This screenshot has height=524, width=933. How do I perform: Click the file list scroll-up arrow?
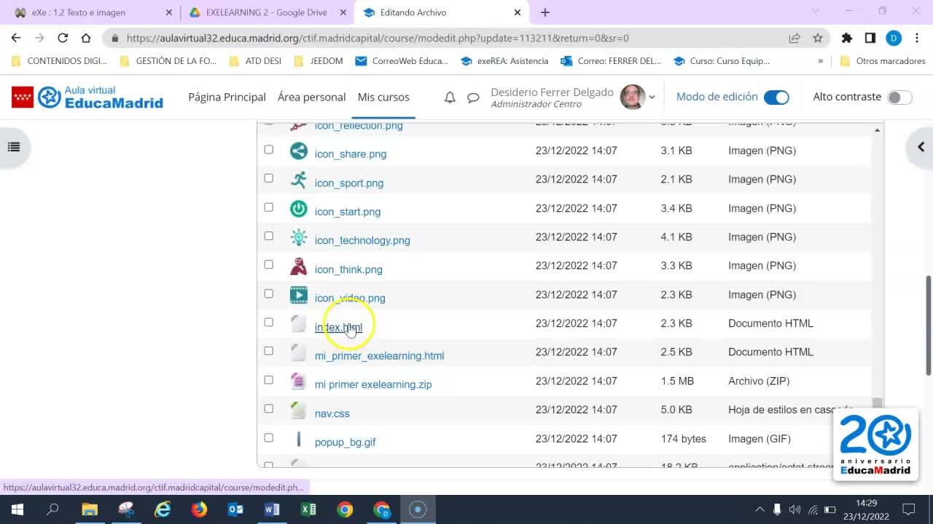[x=877, y=130]
